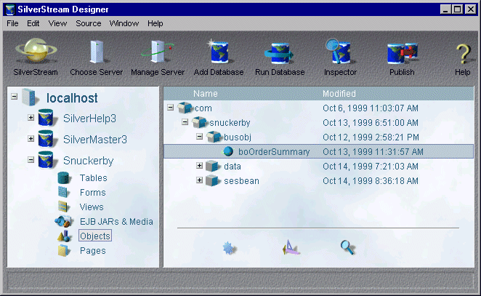481x296 pixels.
Task: Click the sesbean package icon
Action: (x=213, y=180)
